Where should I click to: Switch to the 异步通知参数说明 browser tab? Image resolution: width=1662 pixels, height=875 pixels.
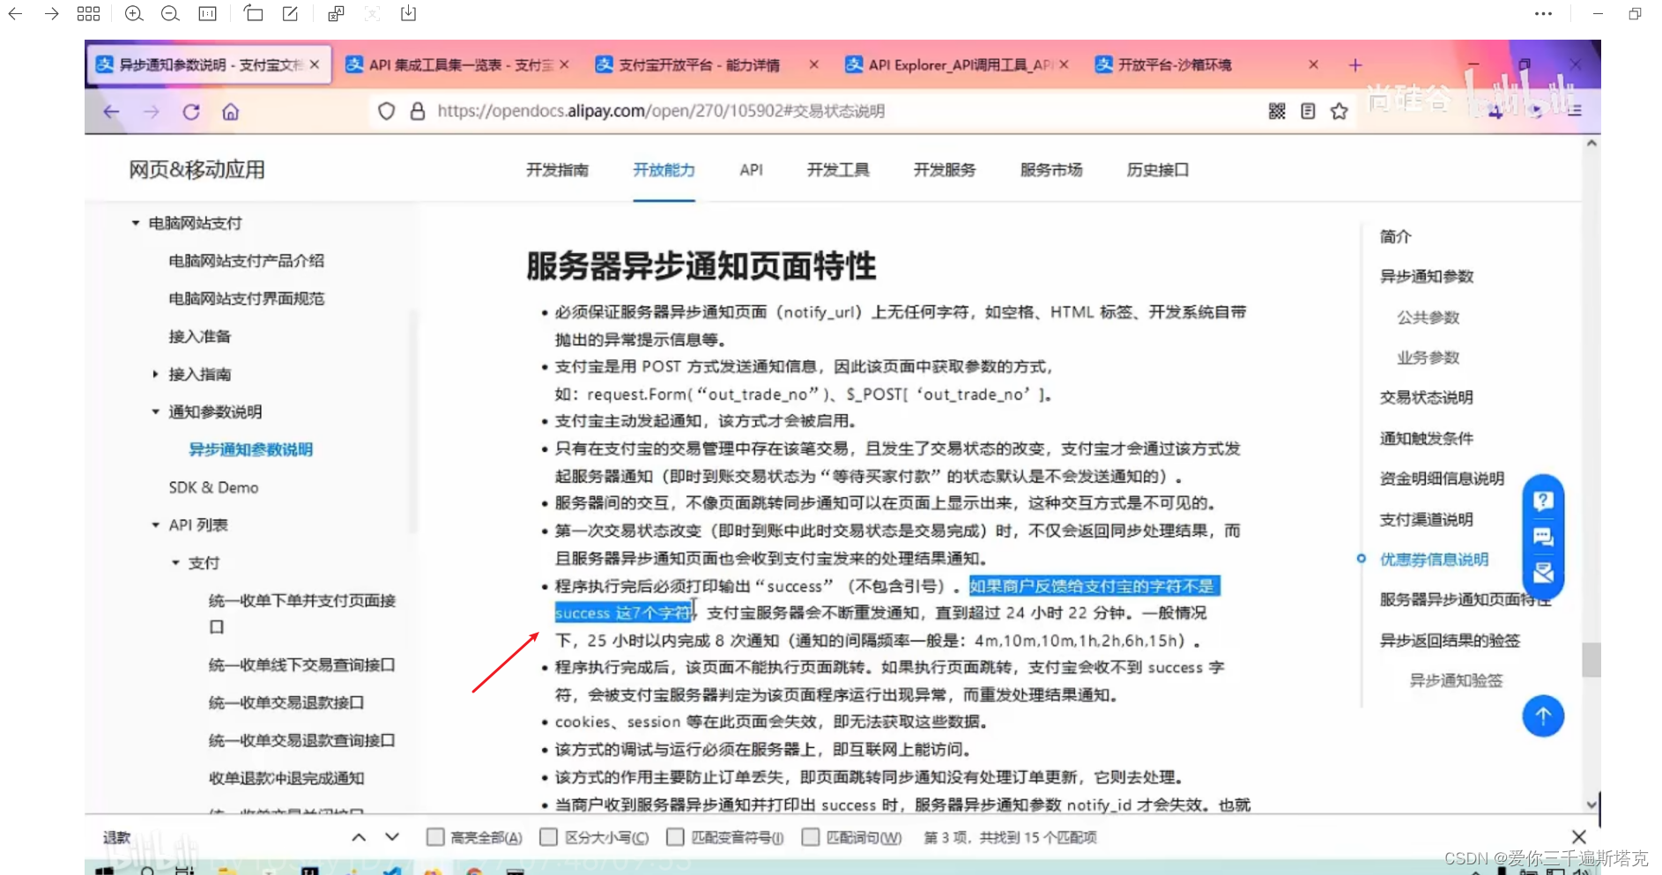click(209, 65)
